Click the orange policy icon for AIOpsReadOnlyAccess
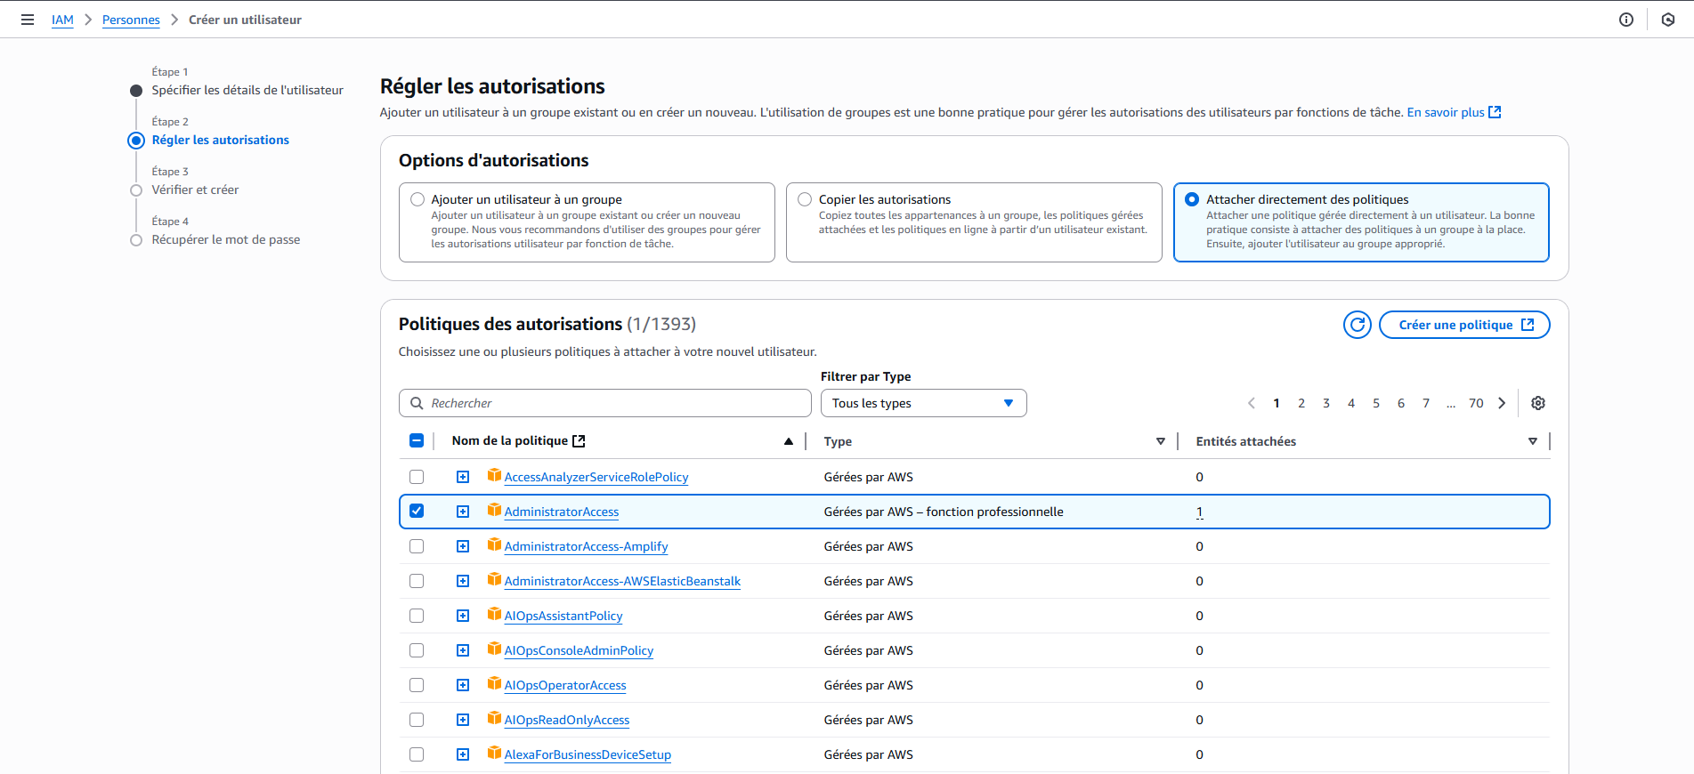Viewport: 1694px width, 774px height. coord(494,718)
